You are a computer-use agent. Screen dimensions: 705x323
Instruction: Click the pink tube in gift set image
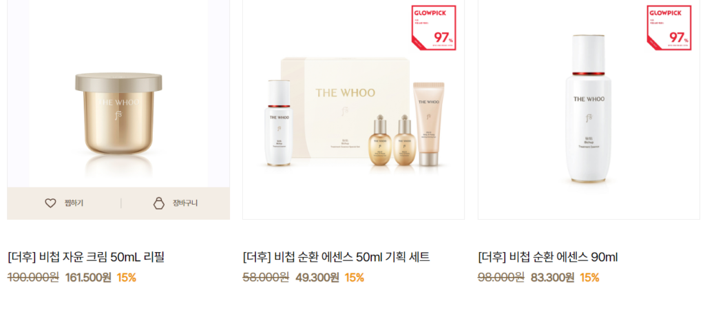[x=428, y=125]
